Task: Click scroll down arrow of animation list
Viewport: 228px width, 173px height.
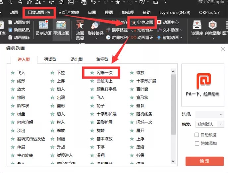Action: [173, 161]
